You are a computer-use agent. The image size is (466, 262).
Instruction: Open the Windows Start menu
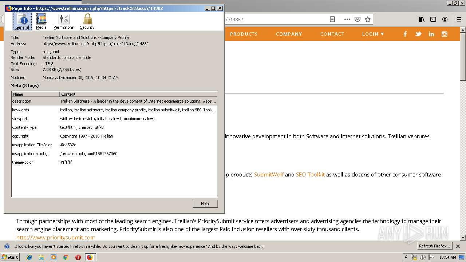(x=10, y=257)
